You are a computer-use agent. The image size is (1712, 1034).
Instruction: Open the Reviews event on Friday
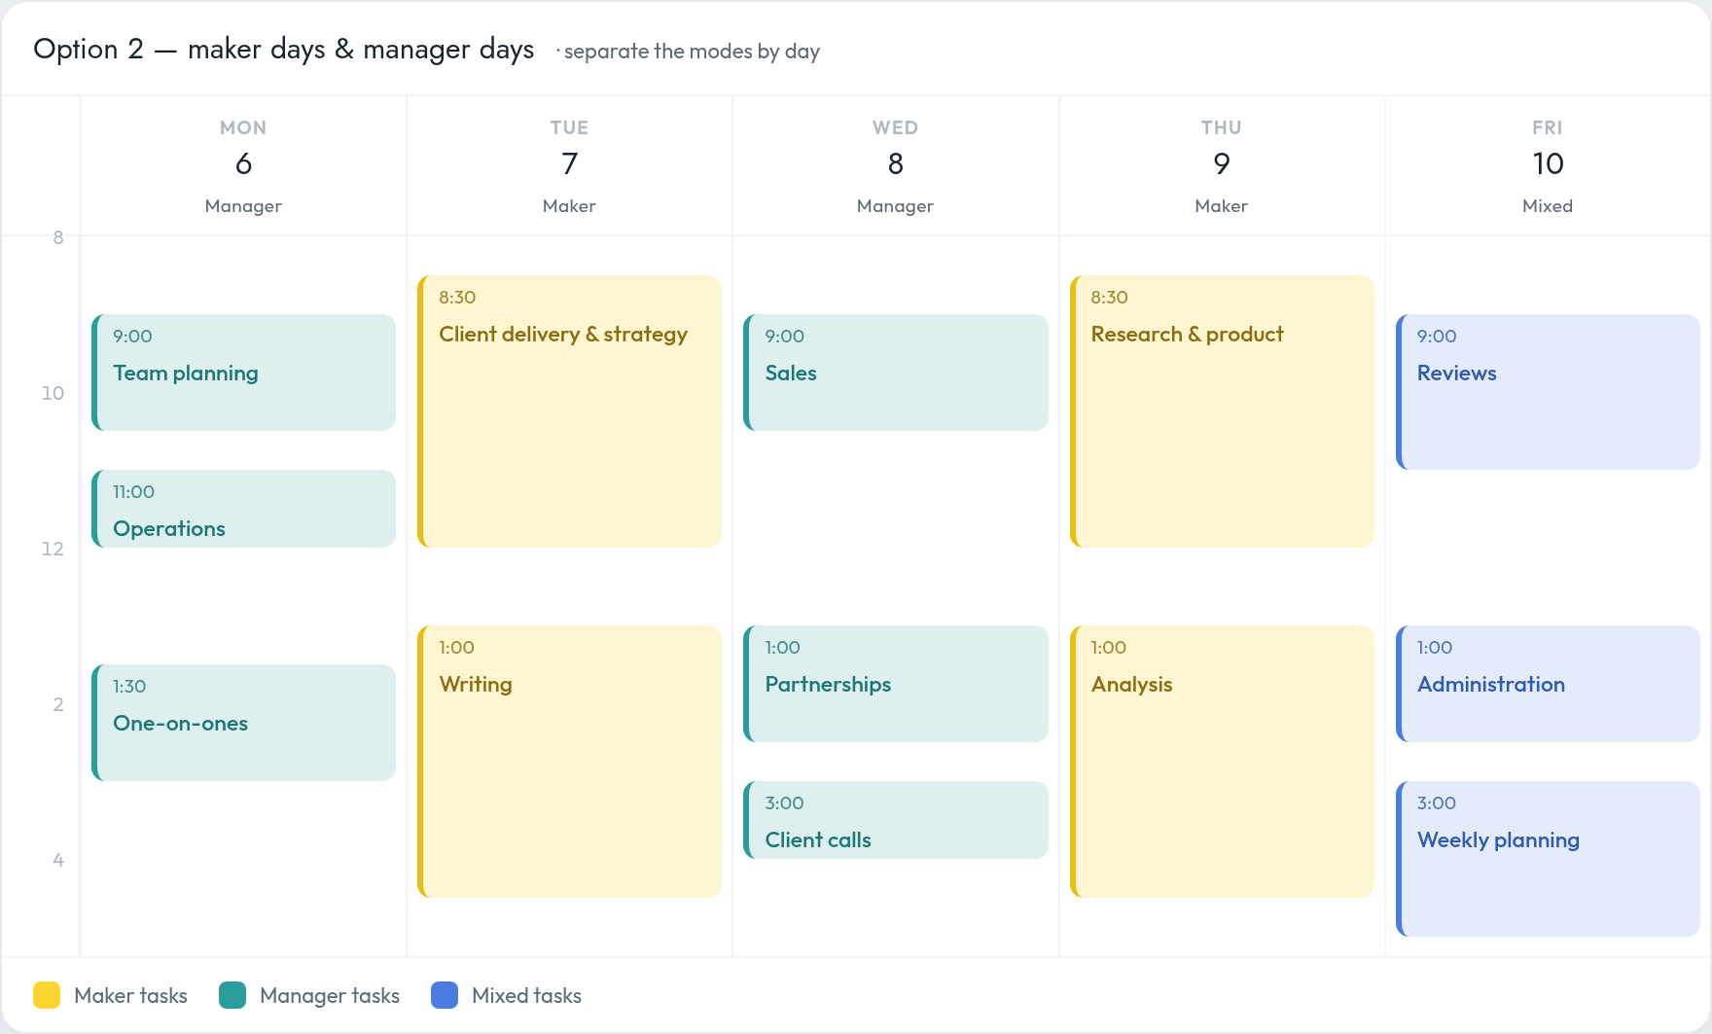(x=1548, y=392)
